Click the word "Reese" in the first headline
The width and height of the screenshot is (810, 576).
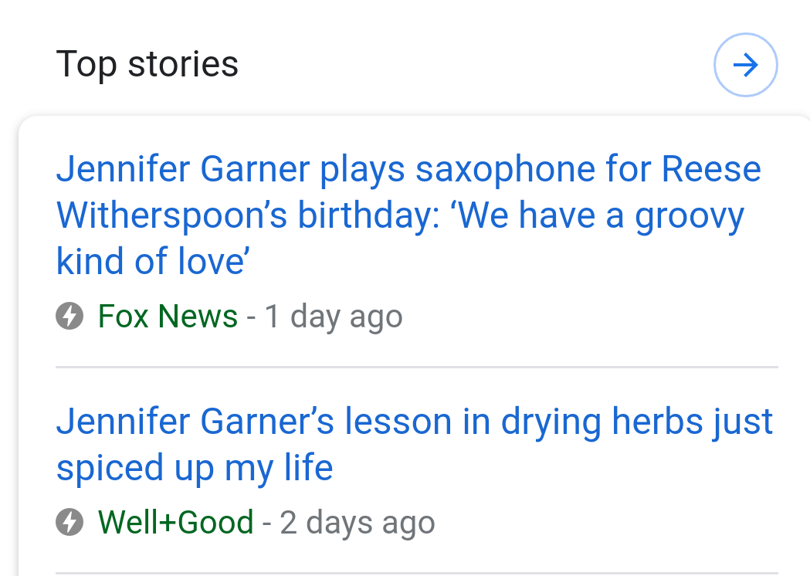tap(711, 169)
